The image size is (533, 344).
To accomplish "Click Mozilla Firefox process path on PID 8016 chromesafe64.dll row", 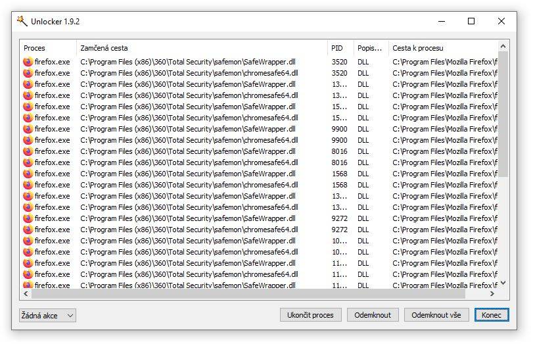I will (445, 162).
